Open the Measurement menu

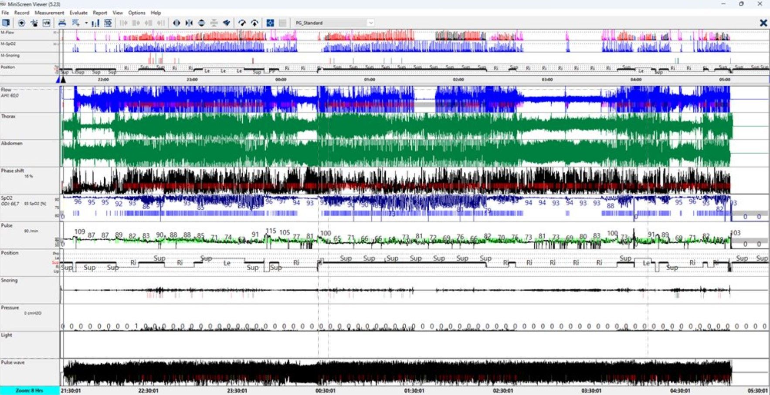49,13
